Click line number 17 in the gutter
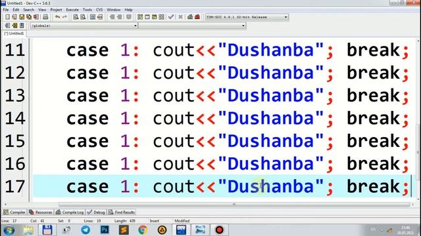Viewport: 421px width, 236px height. pos(14,186)
